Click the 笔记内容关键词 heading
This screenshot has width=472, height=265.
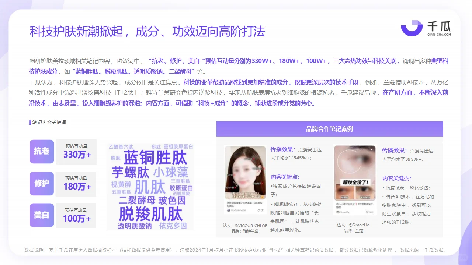(49, 123)
